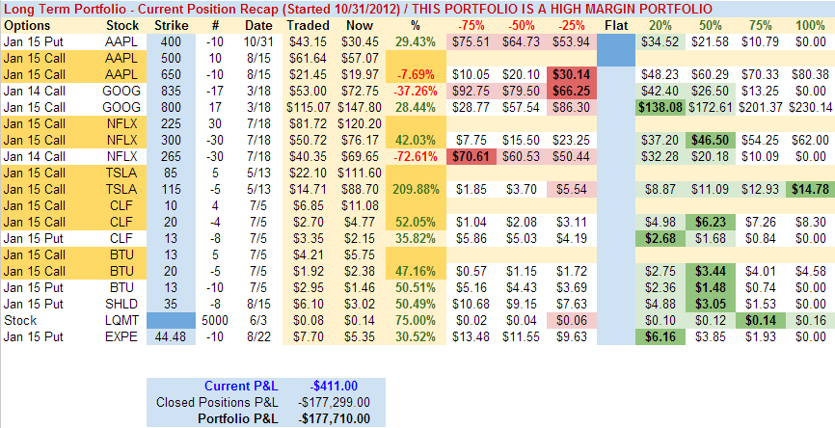835x428 pixels.
Task: Click the 209.88% gain cell
Action: 416,182
